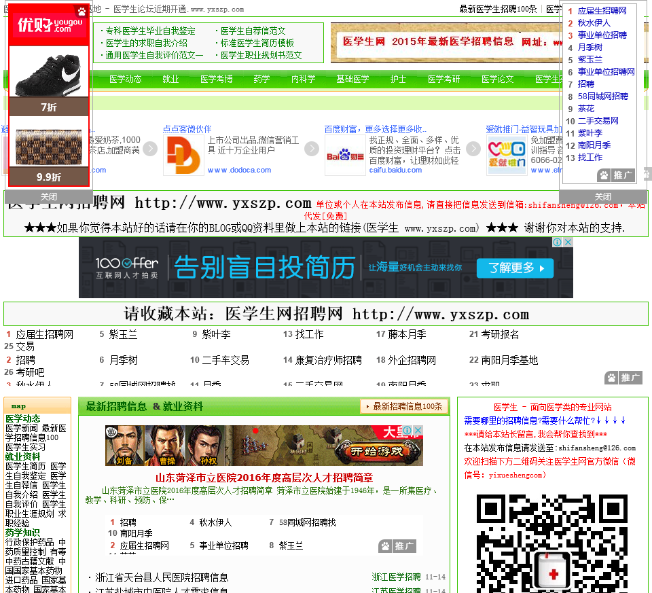Close the three kingdoms game ad
Viewport: 652px width, 593px height.
point(418,430)
